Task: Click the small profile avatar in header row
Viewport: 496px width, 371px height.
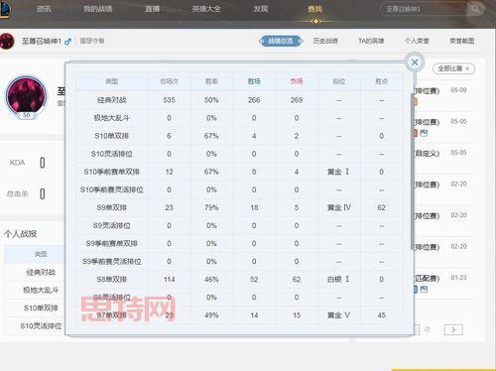Action: coord(7,41)
